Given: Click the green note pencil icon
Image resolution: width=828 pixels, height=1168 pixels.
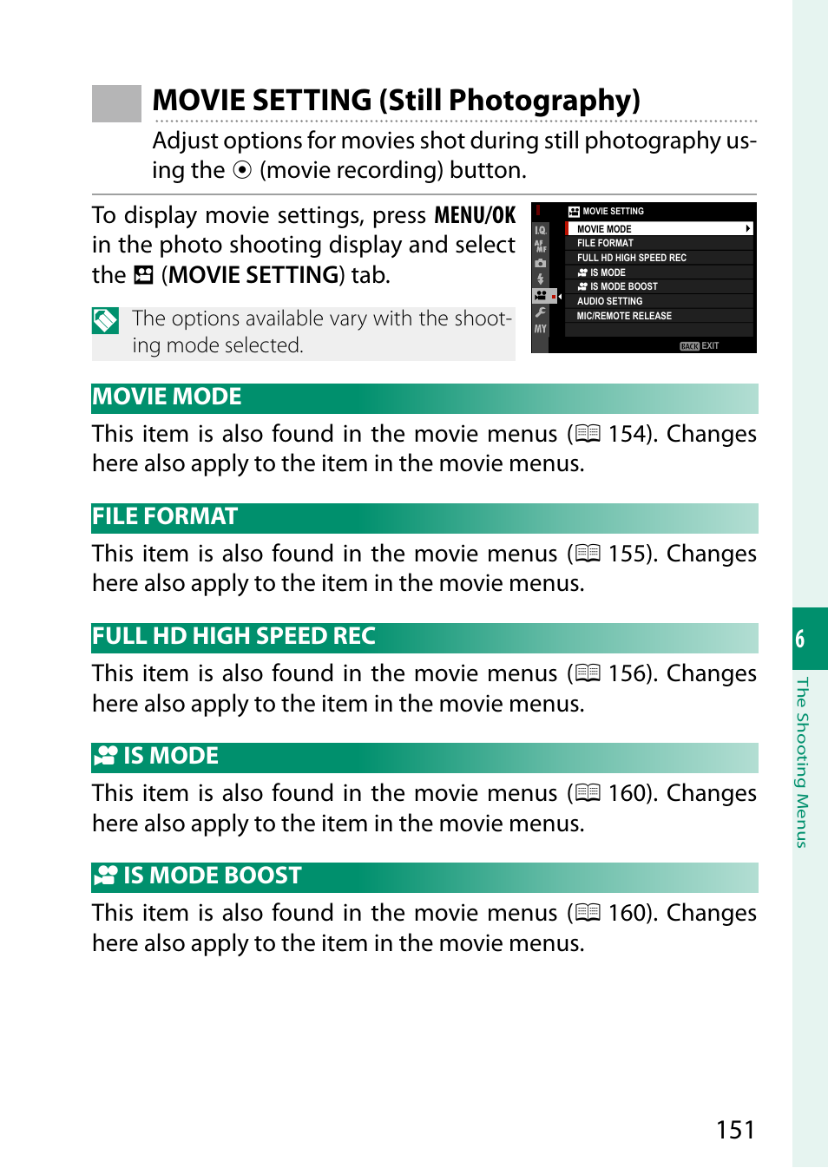Looking at the screenshot, I should tap(105, 320).
